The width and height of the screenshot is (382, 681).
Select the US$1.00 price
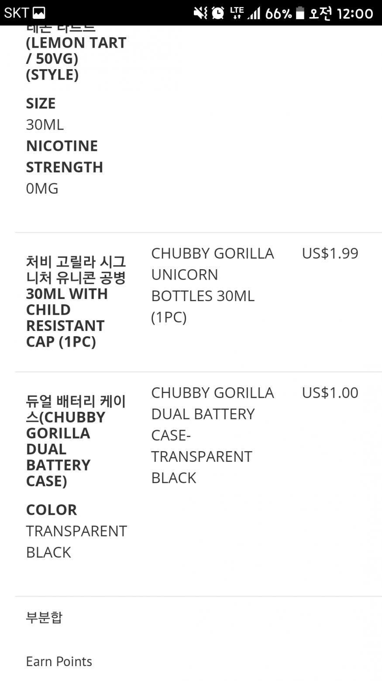(330, 393)
